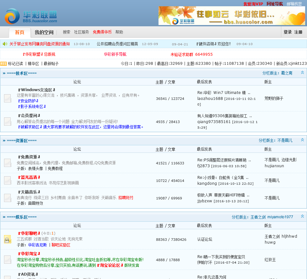This screenshot has height=279, width=307.
Task: Open the 搜索 menu item
Action: point(66,32)
